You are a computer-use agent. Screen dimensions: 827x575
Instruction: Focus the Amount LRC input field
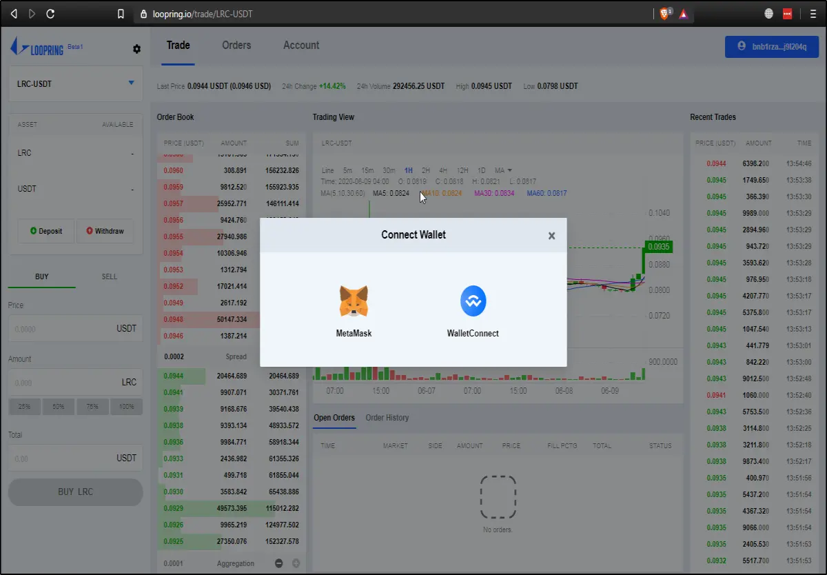click(x=76, y=382)
